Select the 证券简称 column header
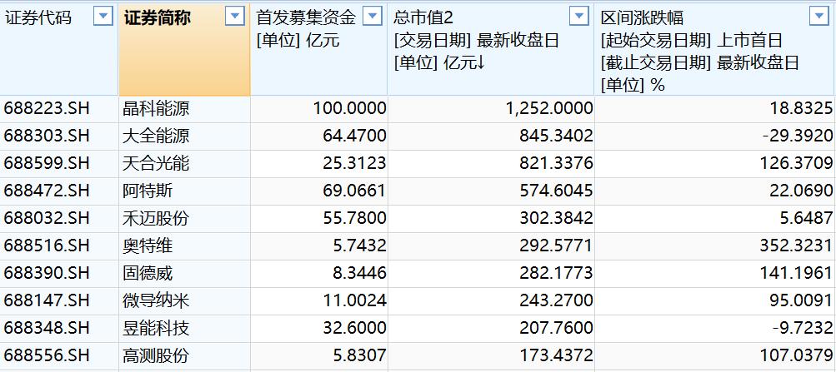 pyautogui.click(x=184, y=49)
